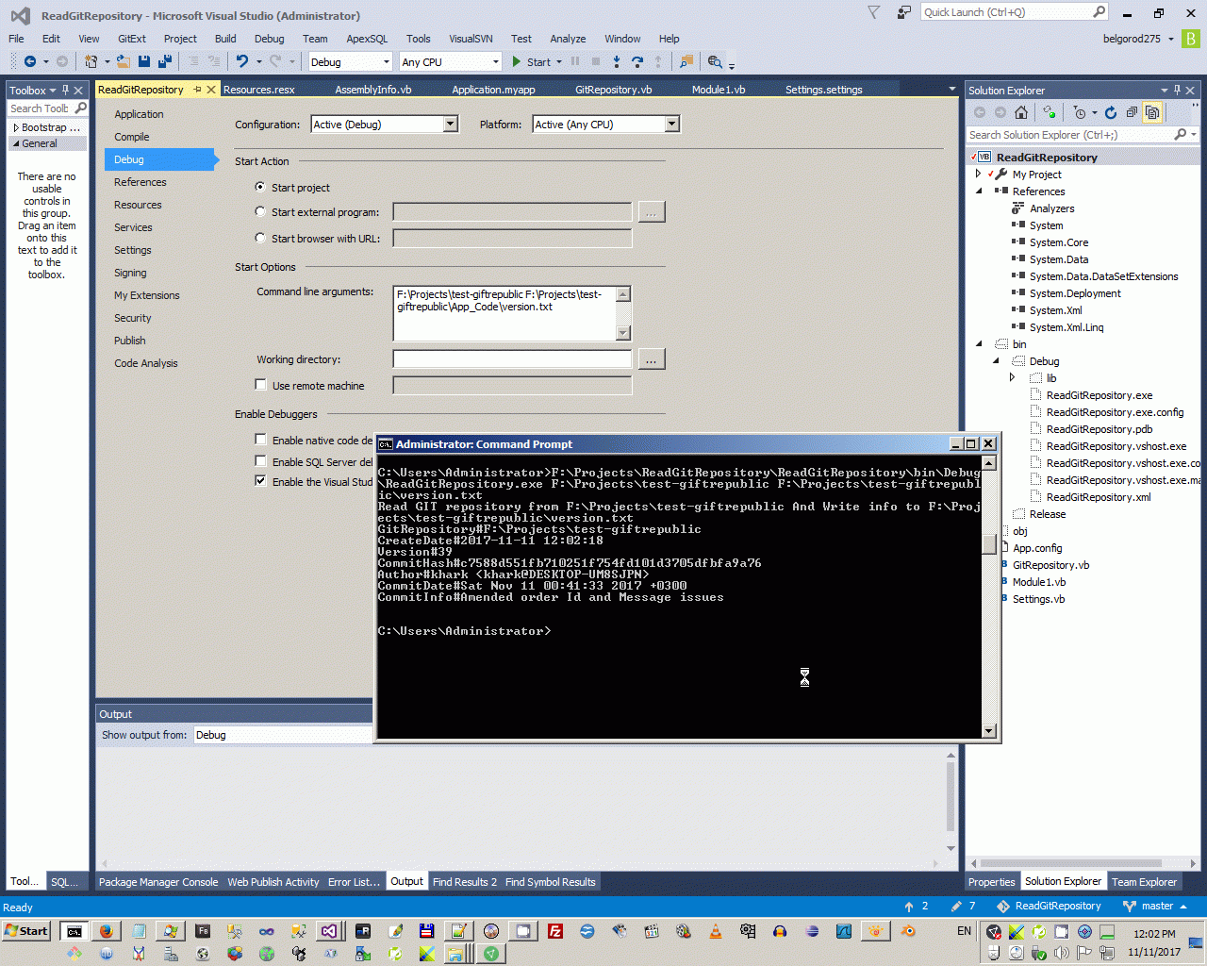
Task: Click Toolbox search magnifier icon
Action: 81,108
